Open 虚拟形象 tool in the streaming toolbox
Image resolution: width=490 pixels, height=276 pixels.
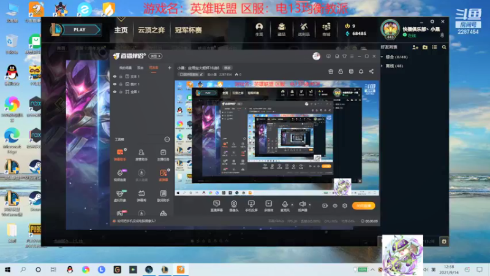[120, 196]
